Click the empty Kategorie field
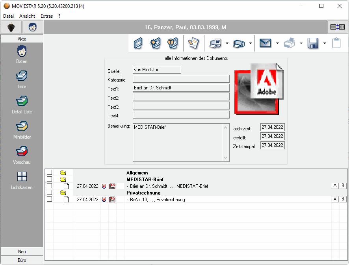Image resolution: width=349 pixels, height=265 pixels. pos(181,79)
